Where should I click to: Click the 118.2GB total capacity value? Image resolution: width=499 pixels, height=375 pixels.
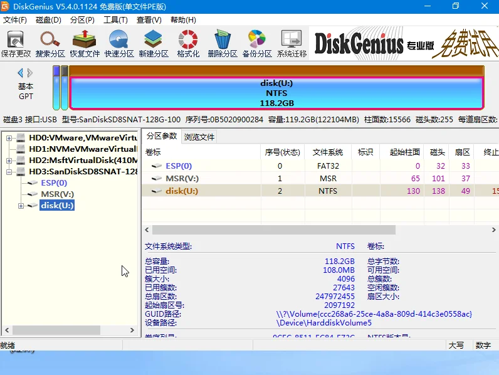[339, 261]
